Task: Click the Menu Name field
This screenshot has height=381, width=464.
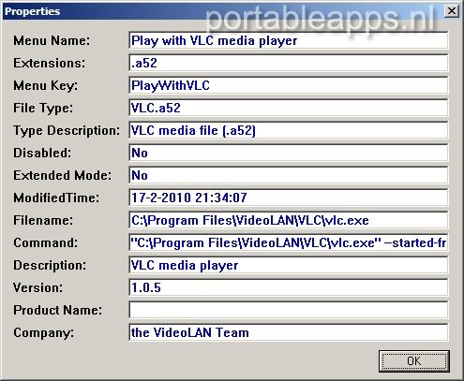Action: [x=289, y=40]
